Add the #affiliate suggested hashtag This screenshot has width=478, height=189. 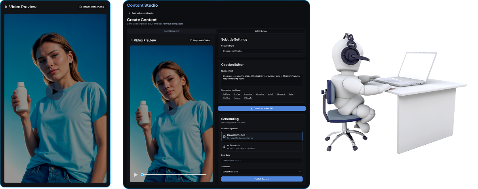226,94
